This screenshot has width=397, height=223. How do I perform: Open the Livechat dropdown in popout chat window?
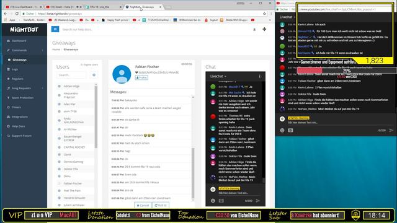tap(287, 17)
